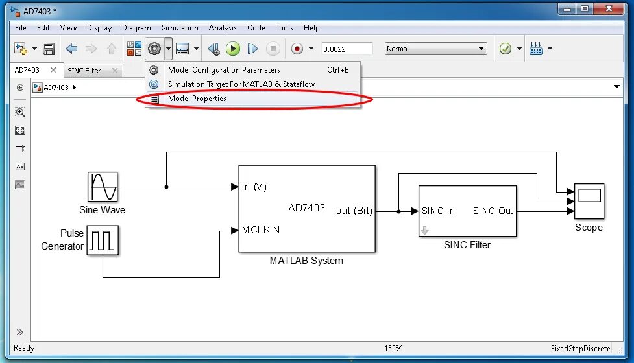Click the SINC Filter down-arrow badge
This screenshot has height=363, width=634.
pos(424,231)
